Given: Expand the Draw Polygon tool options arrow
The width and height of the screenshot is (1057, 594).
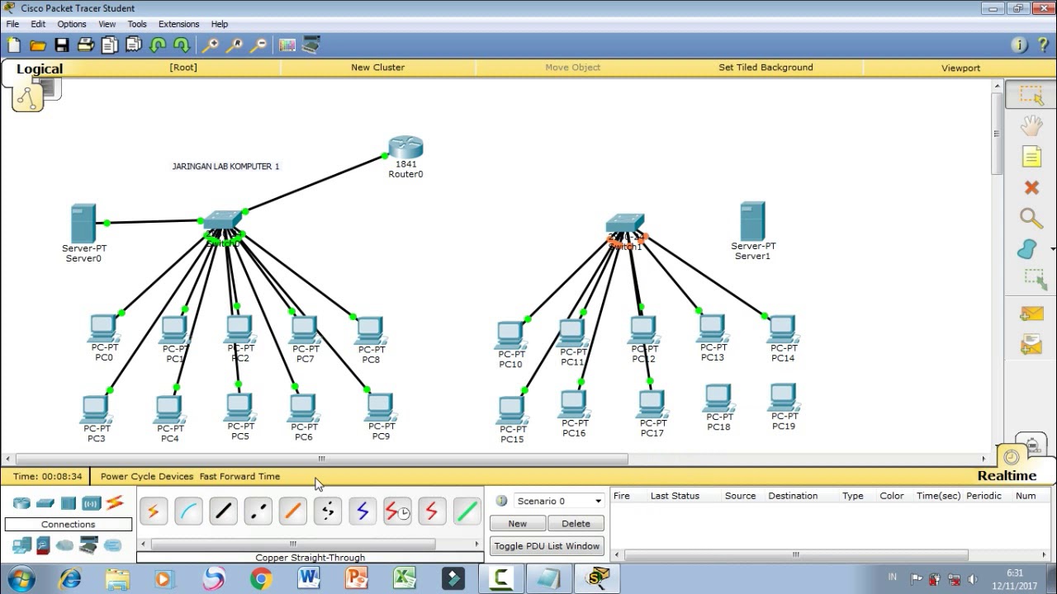Looking at the screenshot, I should tap(1053, 248).
